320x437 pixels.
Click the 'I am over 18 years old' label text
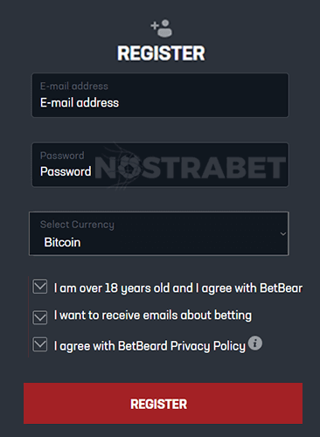pyautogui.click(x=178, y=288)
